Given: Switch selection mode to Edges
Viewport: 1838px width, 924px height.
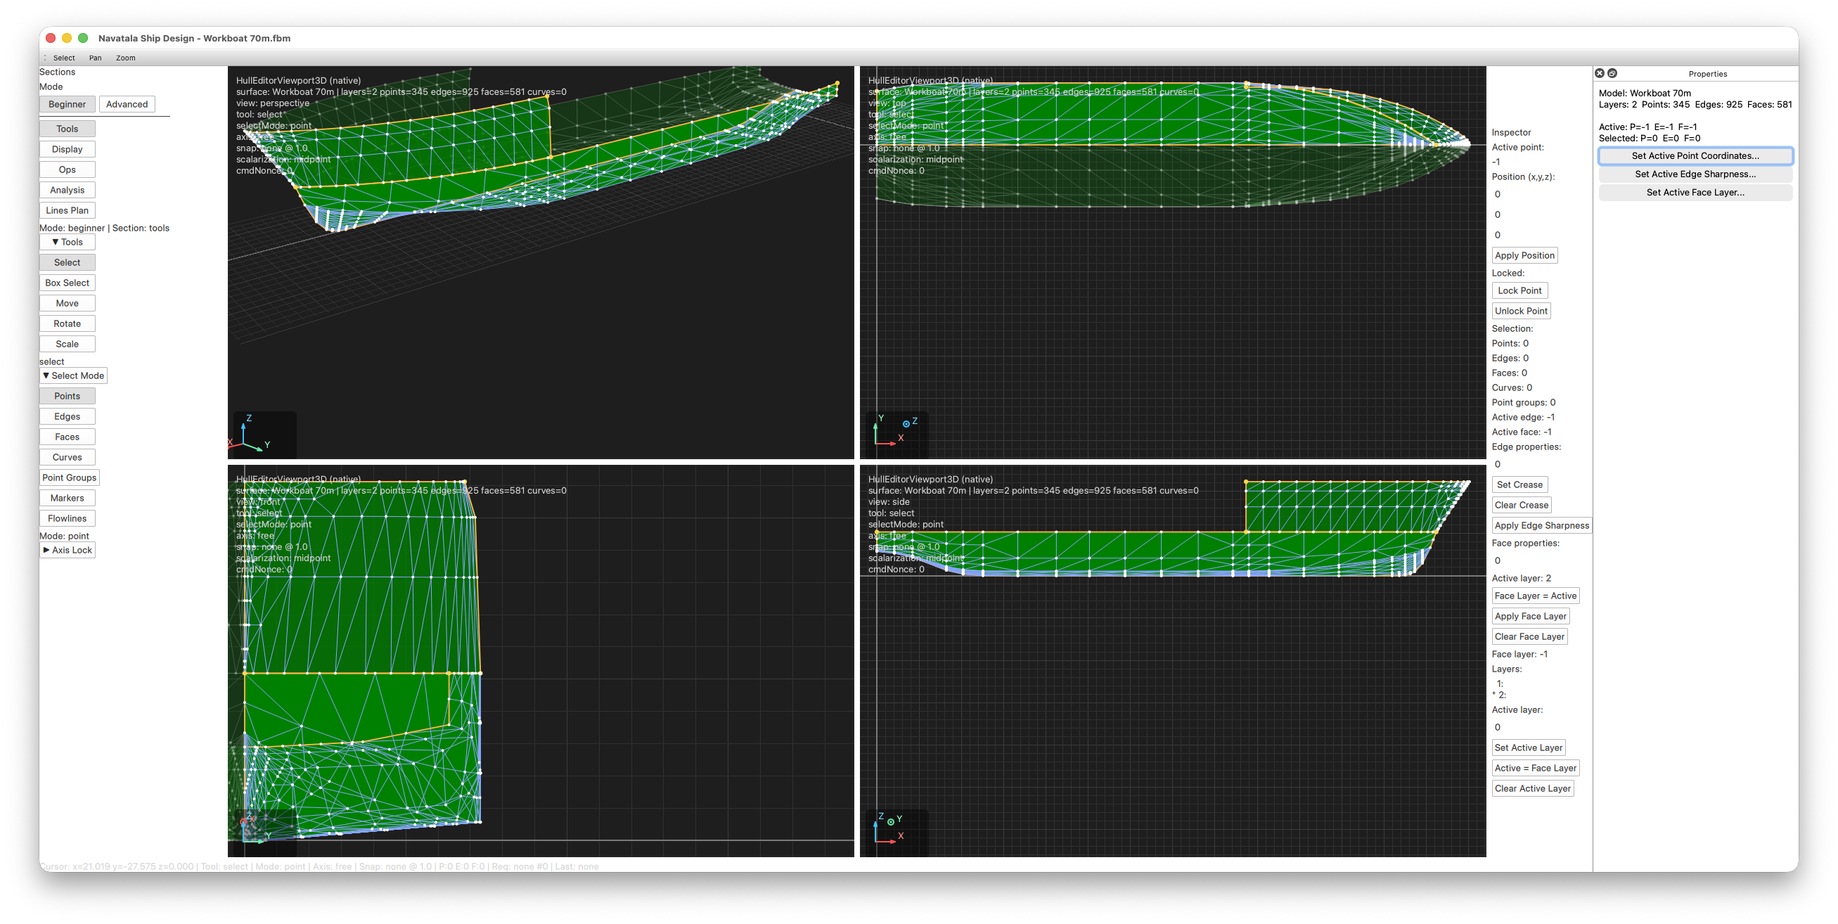Looking at the screenshot, I should pyautogui.click(x=67, y=416).
